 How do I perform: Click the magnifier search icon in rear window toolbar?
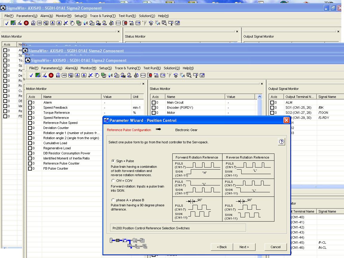[x=164, y=23]
